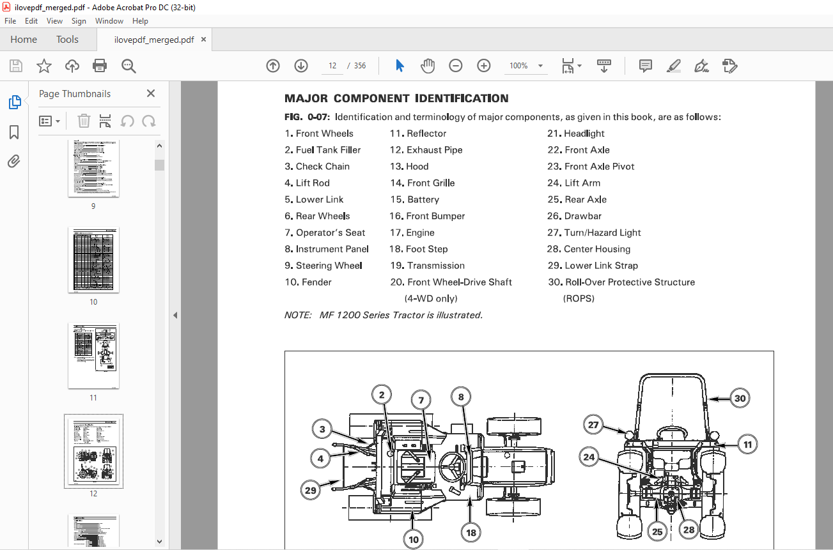This screenshot has height=550, width=833.
Task: Click the thumbnails panel scroll down arrow
Action: click(x=160, y=542)
